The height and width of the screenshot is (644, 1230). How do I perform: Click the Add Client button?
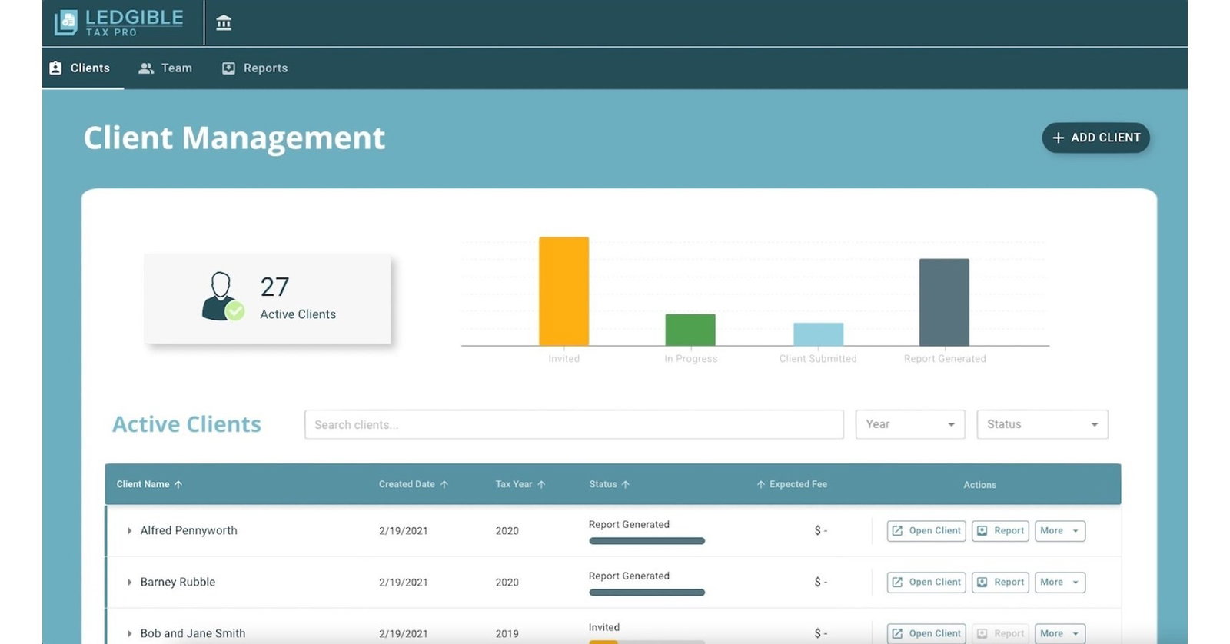click(x=1095, y=138)
